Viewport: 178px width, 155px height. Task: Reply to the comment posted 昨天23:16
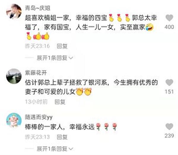point(62,46)
